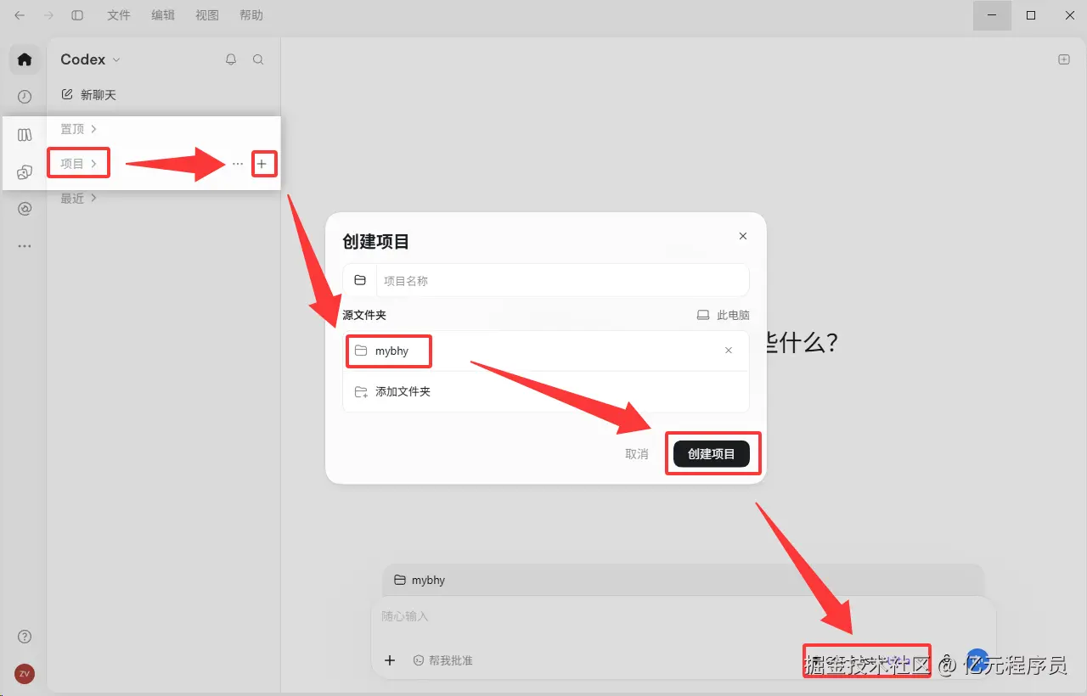This screenshot has height=696, width=1087.
Task: Expand the Codex dropdown chevron
Action: (117, 59)
